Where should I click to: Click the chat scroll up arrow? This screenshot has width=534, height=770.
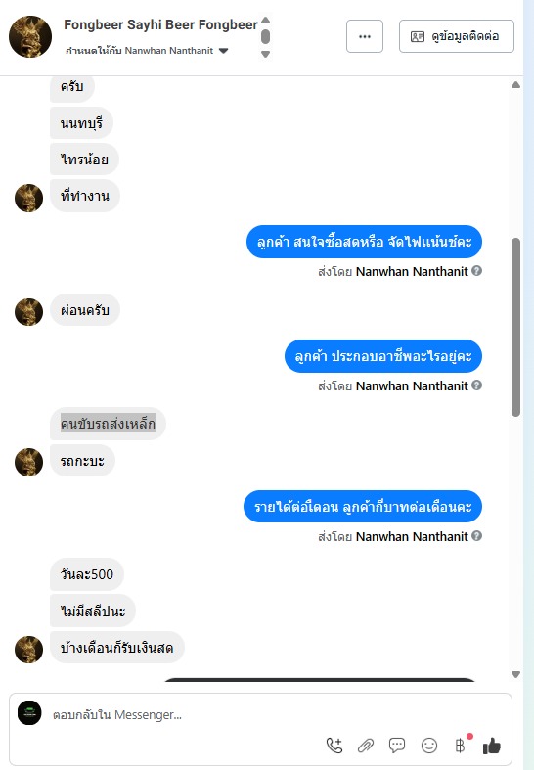[x=515, y=85]
